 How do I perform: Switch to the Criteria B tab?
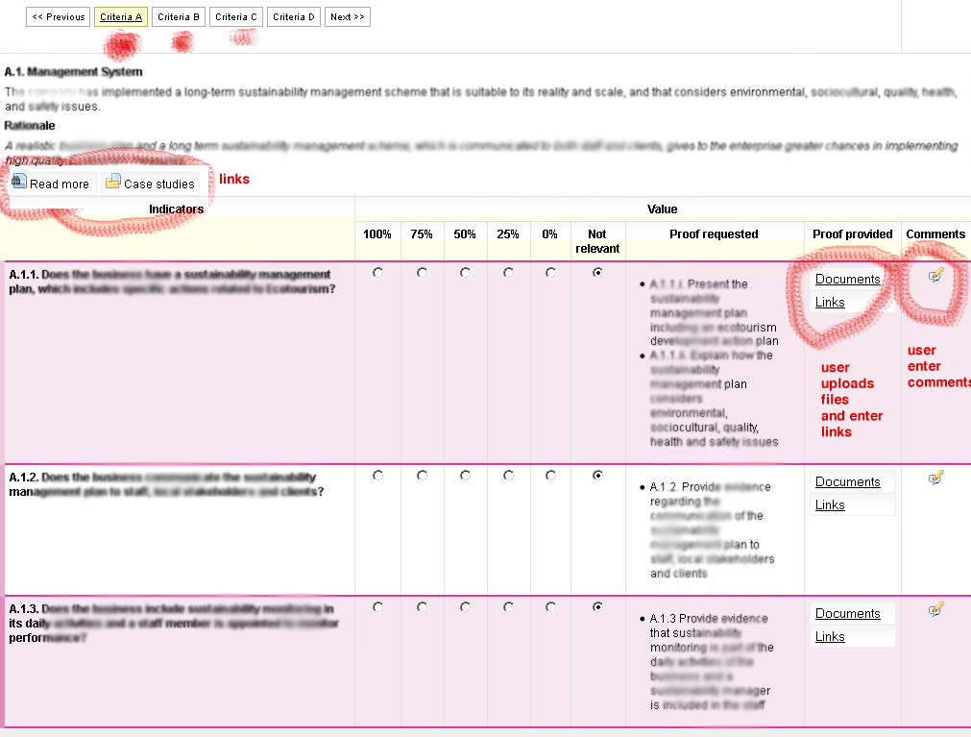click(179, 17)
